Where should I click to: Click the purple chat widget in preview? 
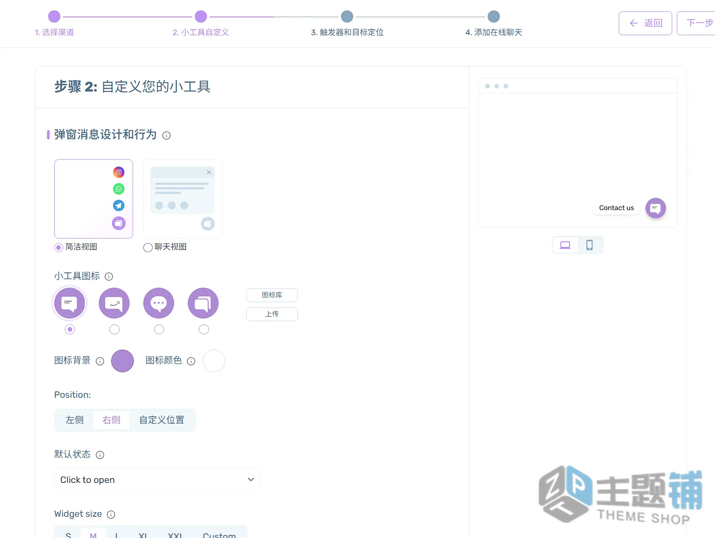656,208
